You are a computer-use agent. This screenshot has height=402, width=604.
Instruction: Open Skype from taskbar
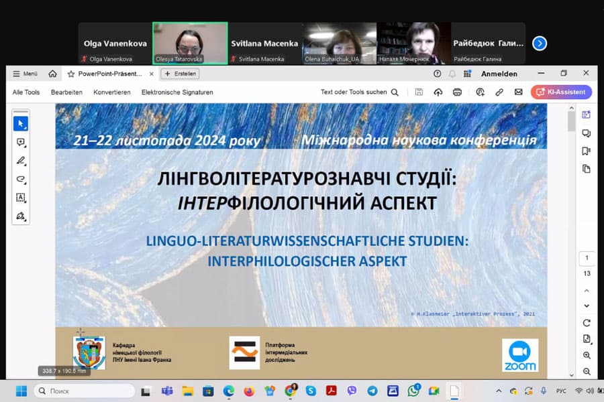(x=311, y=391)
